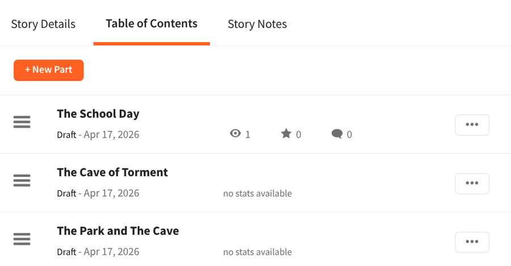Click drag handle icon for The Park and The Cave

pyautogui.click(x=22, y=239)
